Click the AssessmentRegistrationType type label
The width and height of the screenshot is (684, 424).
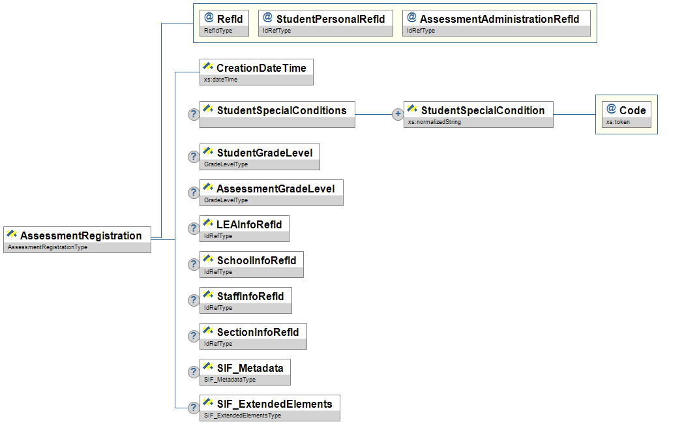tap(48, 248)
